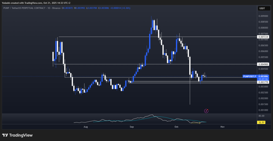Screen dimensions: 273x141
Task: Click the long-wick candle low near 0.0015
Action: (190, 104)
